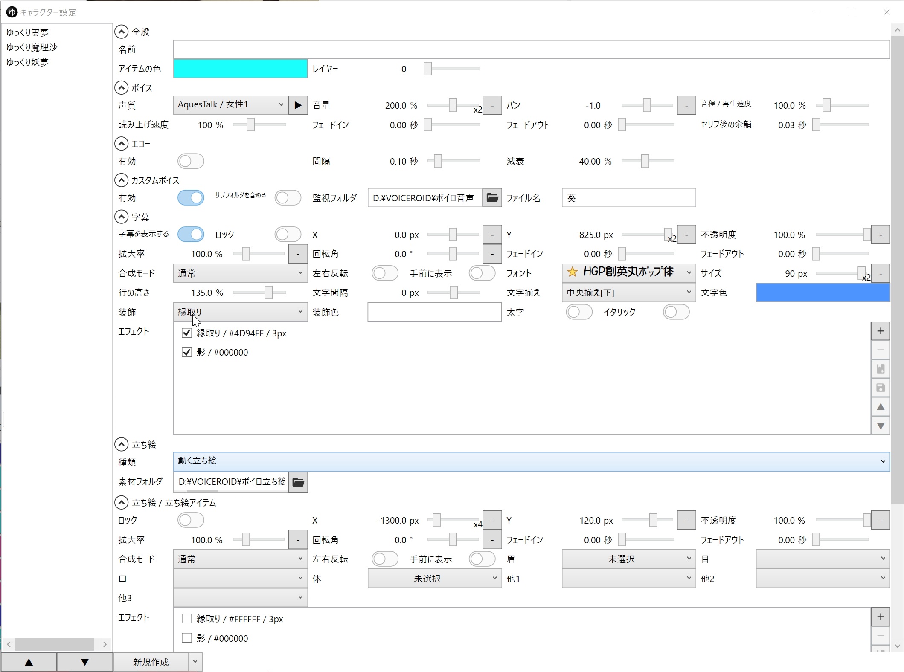Add a subtitle effect with the plus button
The image size is (904, 672).
click(881, 331)
